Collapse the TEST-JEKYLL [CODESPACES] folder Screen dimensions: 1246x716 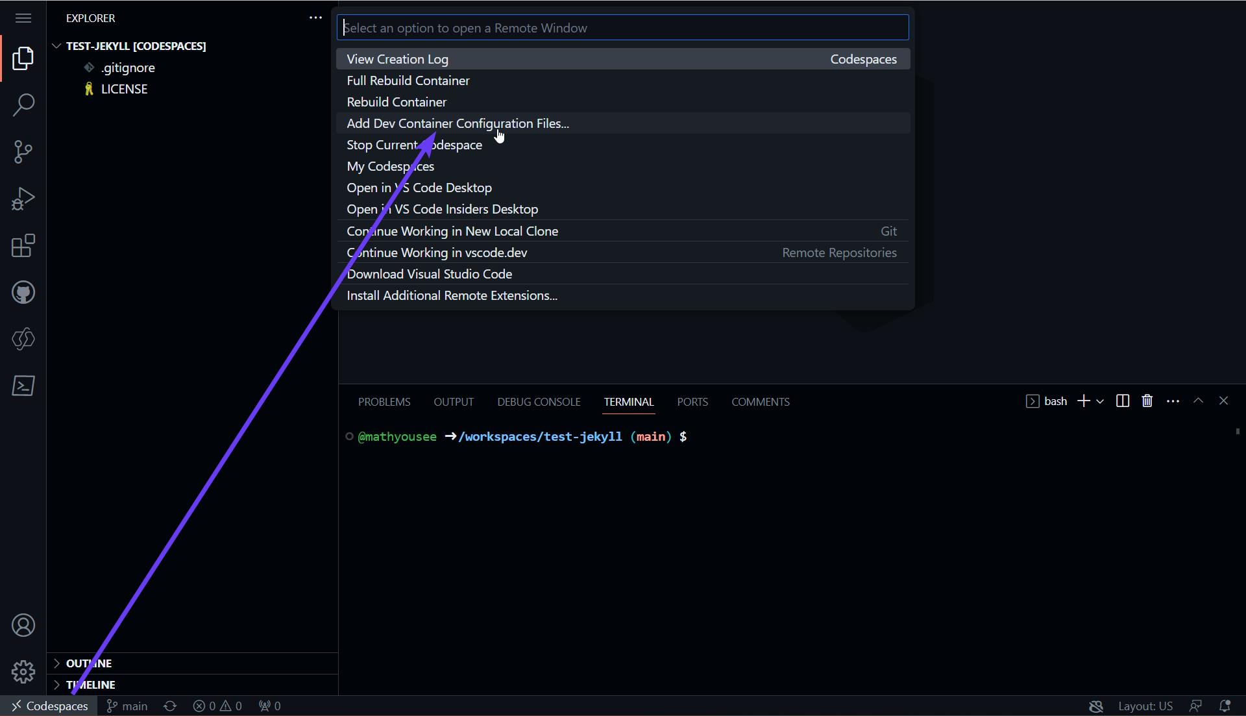pos(57,45)
